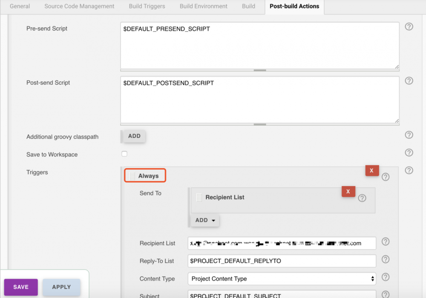Image resolution: width=426 pixels, height=298 pixels.
Task: Open help for Post-send Script
Action: click(x=409, y=80)
